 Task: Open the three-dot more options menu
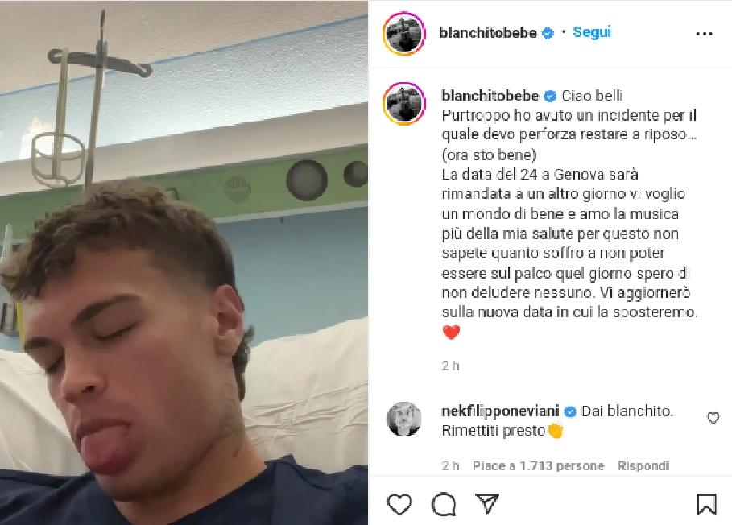click(704, 34)
